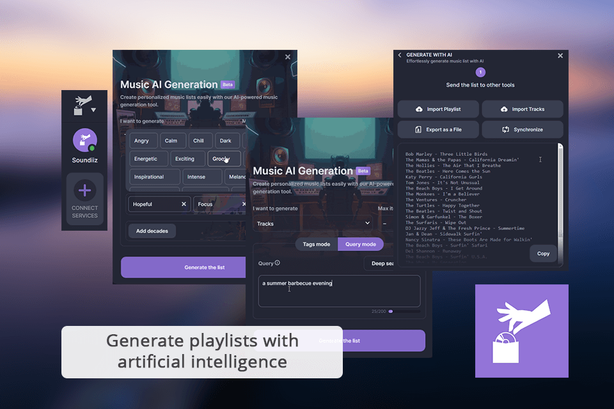Click the Synchronize button

click(523, 130)
